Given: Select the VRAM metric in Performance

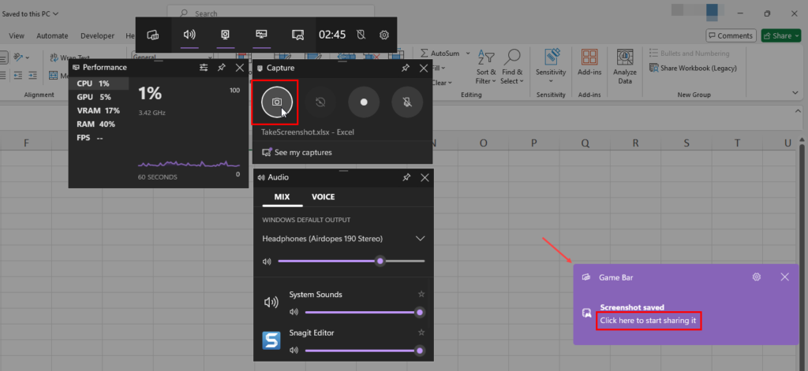Looking at the screenshot, I should tap(99, 110).
